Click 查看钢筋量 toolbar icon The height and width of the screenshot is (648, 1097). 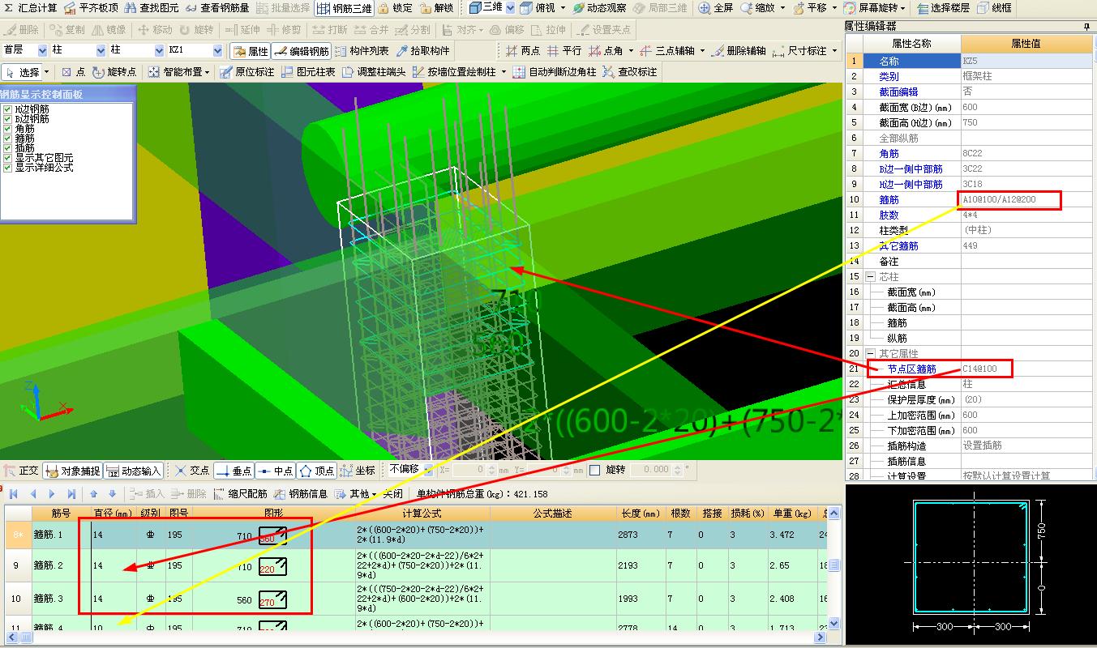click(217, 8)
